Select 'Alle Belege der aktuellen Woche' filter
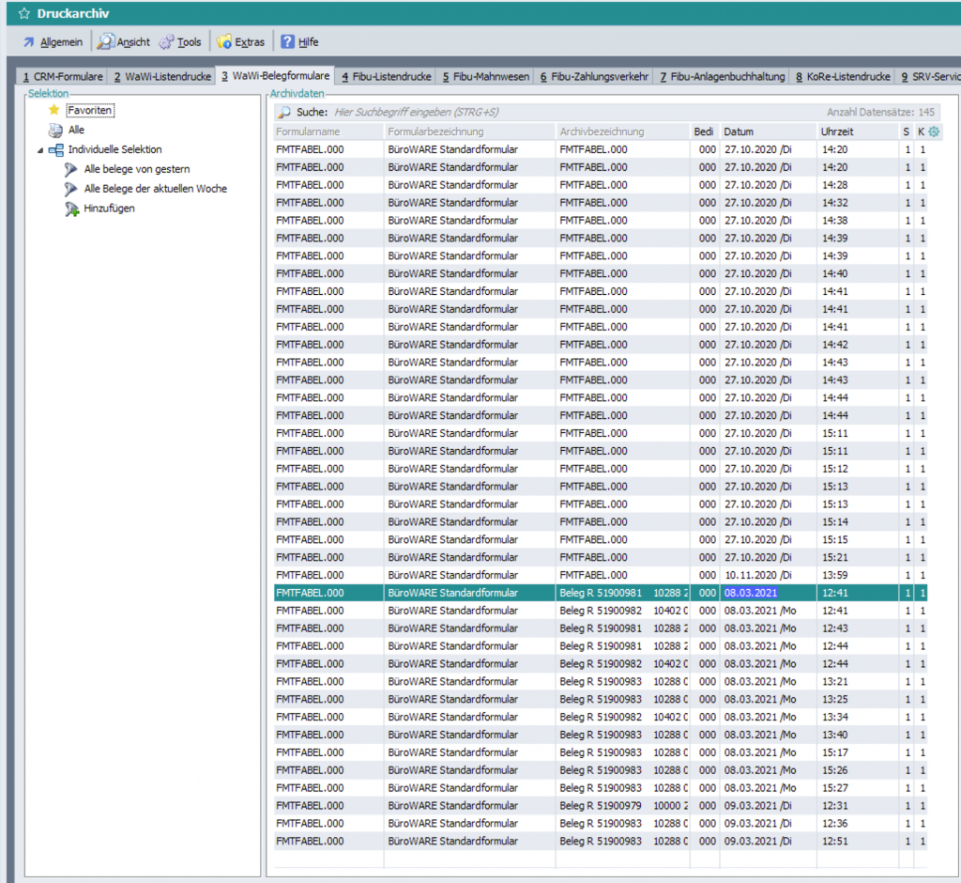The height and width of the screenshot is (883, 961). tap(155, 189)
